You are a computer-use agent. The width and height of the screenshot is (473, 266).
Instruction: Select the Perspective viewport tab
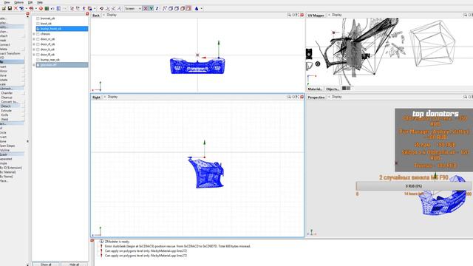[x=316, y=97]
